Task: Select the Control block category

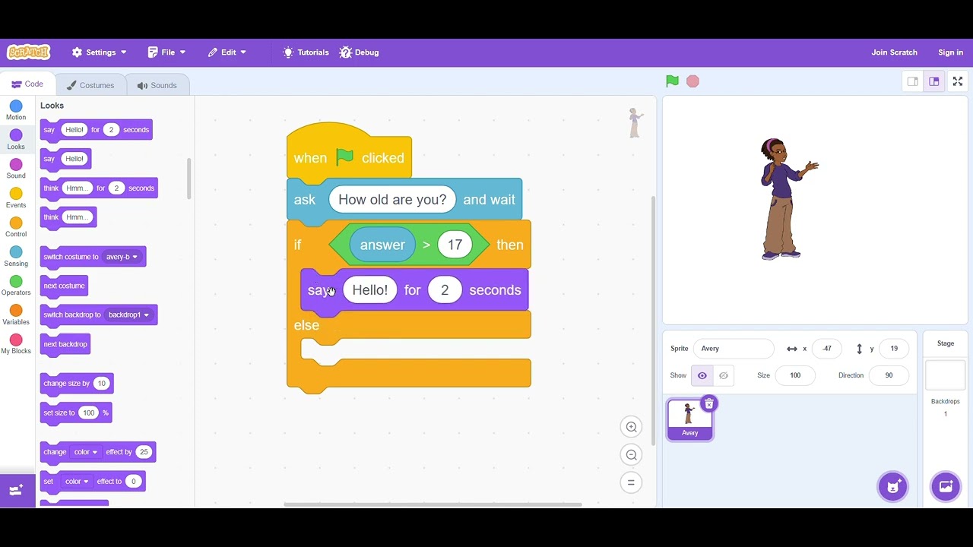Action: [16, 227]
